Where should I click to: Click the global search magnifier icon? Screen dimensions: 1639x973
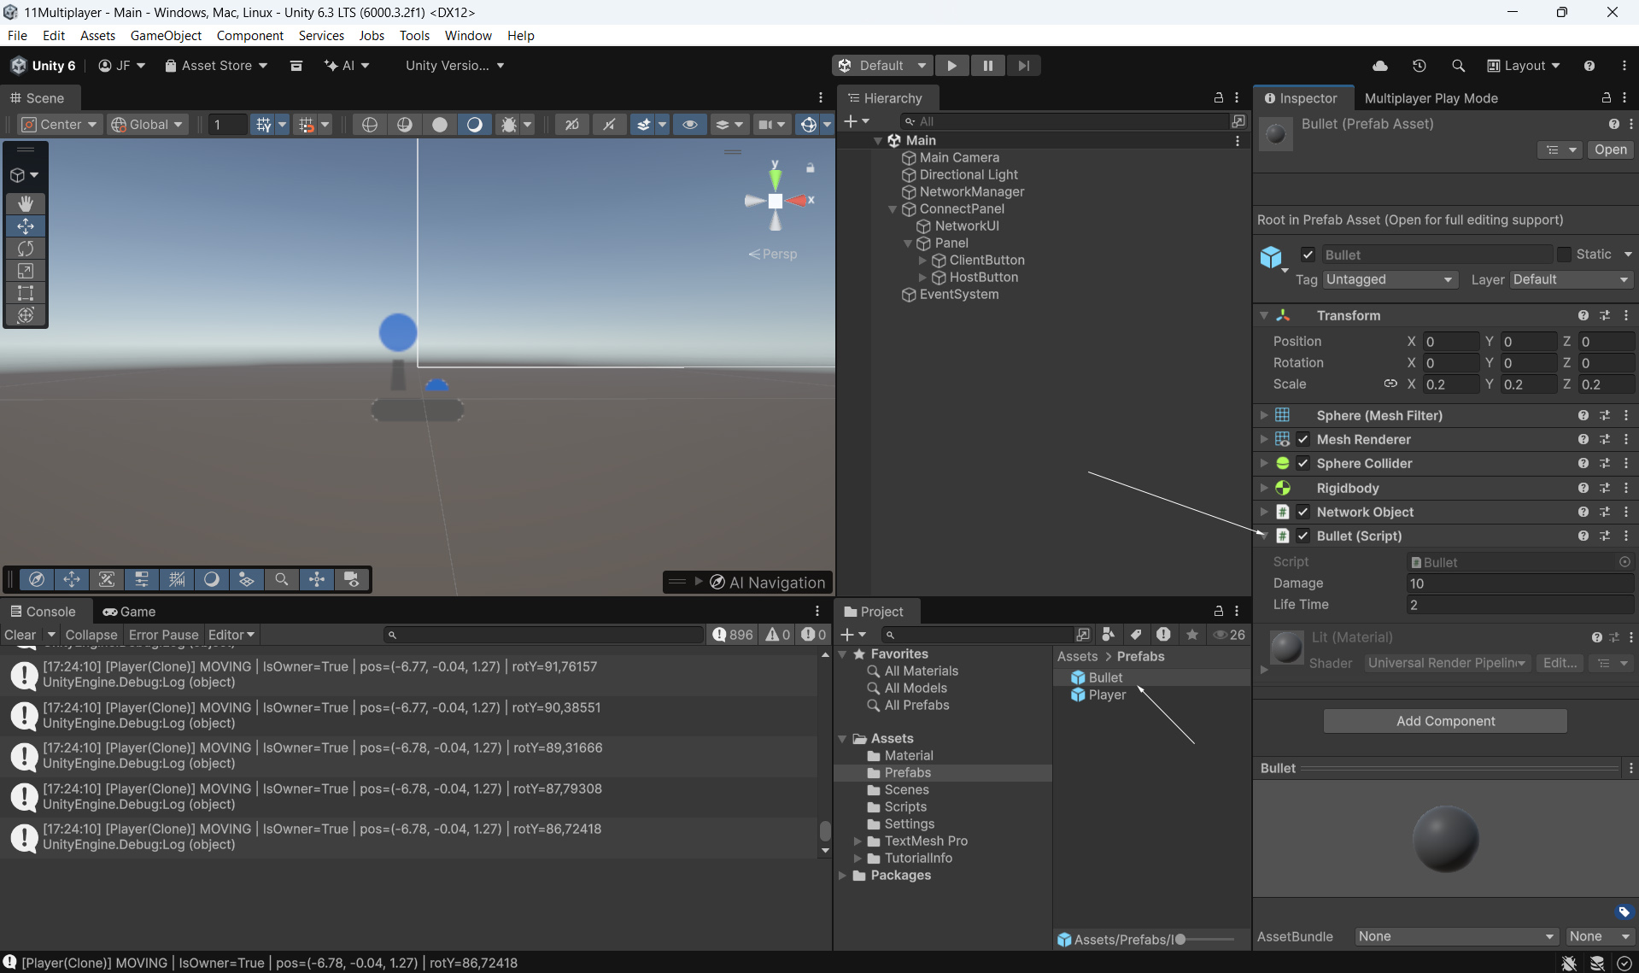click(x=1458, y=66)
